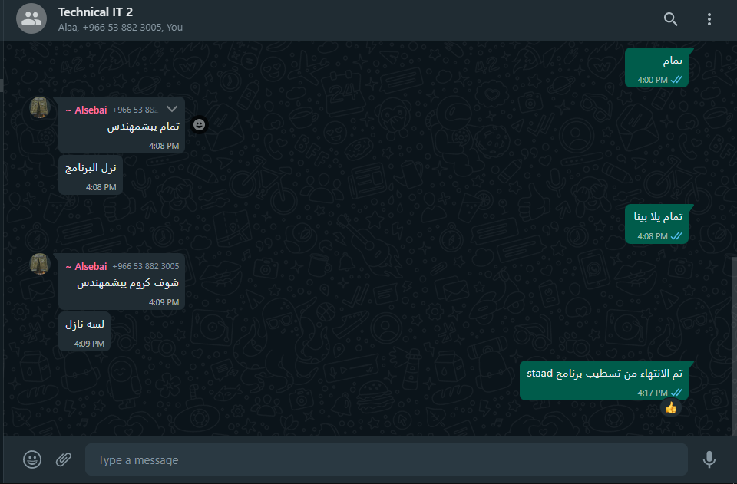Open search in Technical IT 2 chat
Viewport: 737px width, 484px height.
coord(670,18)
